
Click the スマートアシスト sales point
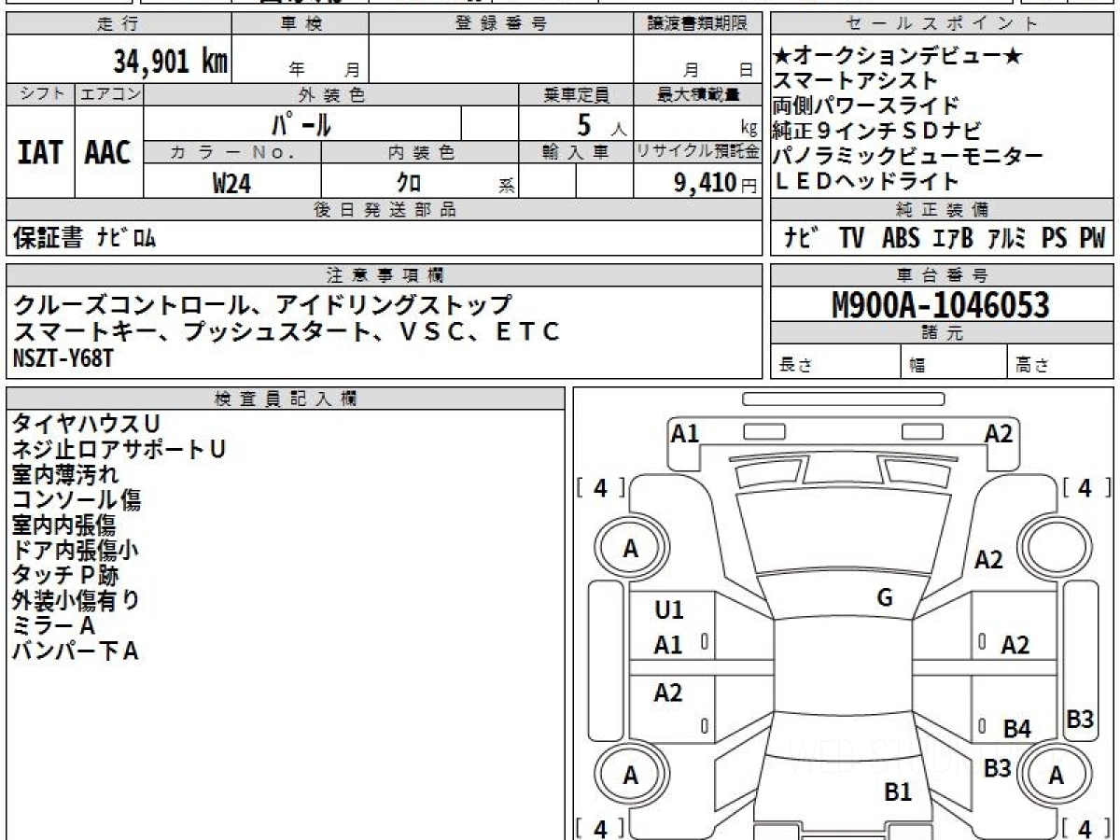point(855,81)
